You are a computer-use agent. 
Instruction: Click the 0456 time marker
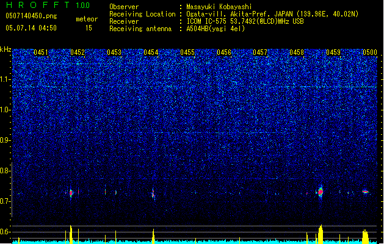click(x=224, y=52)
